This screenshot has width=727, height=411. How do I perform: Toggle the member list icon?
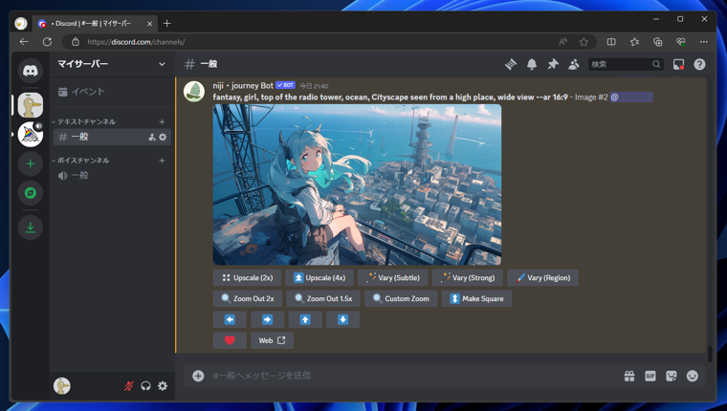click(574, 64)
